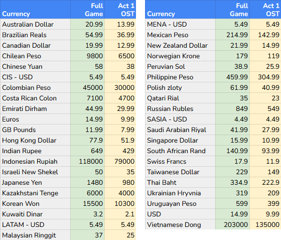Select the right table's Full Game header

pyautogui.click(x=232, y=10)
